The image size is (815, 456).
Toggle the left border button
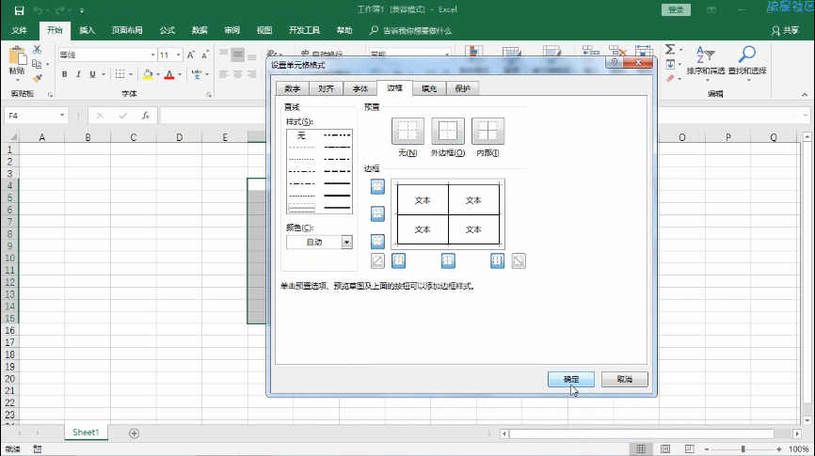pyautogui.click(x=399, y=260)
